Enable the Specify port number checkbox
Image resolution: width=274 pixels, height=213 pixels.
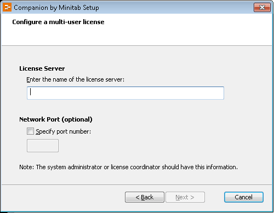point(30,131)
